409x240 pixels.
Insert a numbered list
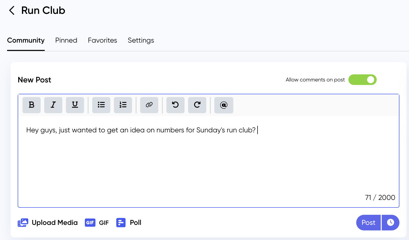click(123, 105)
